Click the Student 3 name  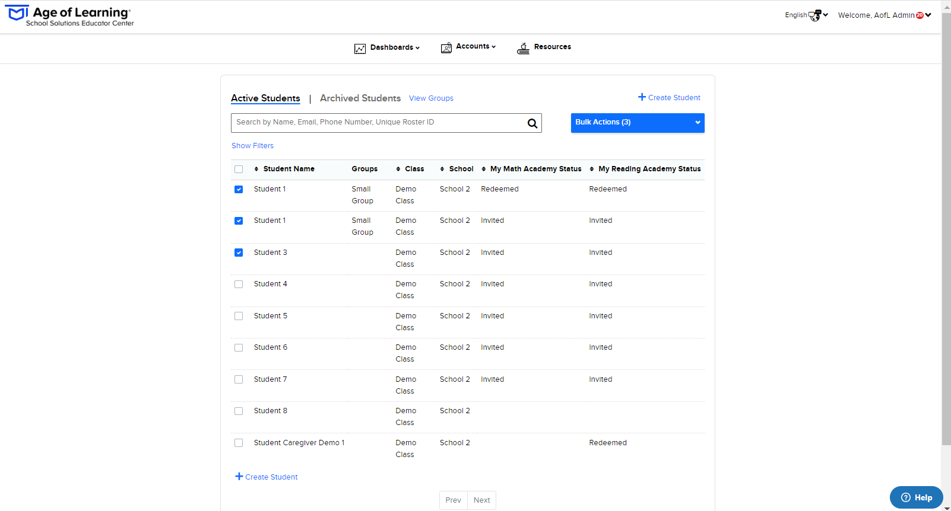click(x=271, y=253)
